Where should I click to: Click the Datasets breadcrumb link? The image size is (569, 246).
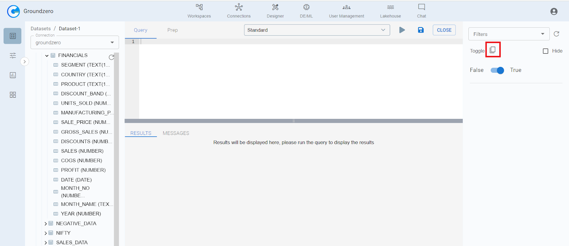pyautogui.click(x=41, y=28)
